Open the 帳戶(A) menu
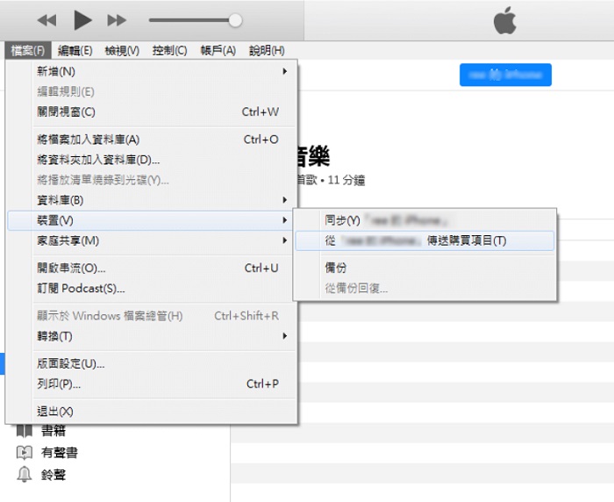614x502 pixels. click(218, 51)
